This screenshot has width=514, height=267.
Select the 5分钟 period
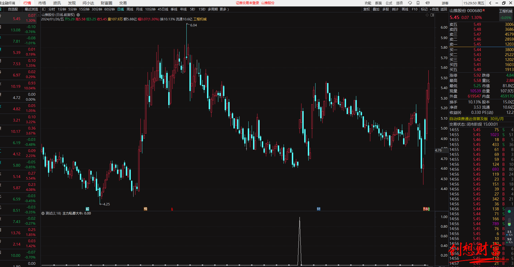73,9
